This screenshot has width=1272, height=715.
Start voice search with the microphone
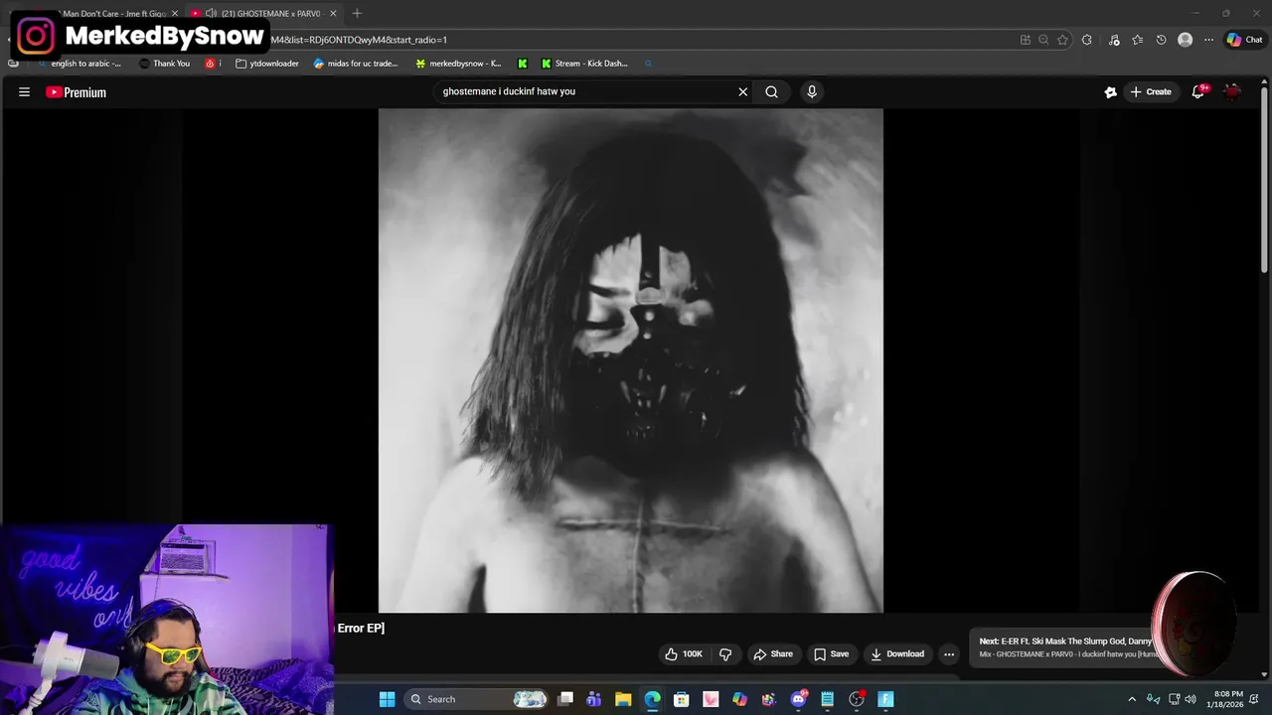[x=812, y=91]
